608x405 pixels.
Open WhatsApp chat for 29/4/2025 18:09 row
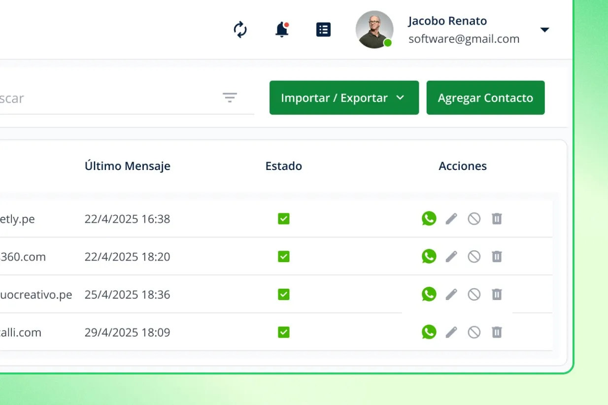(x=429, y=332)
